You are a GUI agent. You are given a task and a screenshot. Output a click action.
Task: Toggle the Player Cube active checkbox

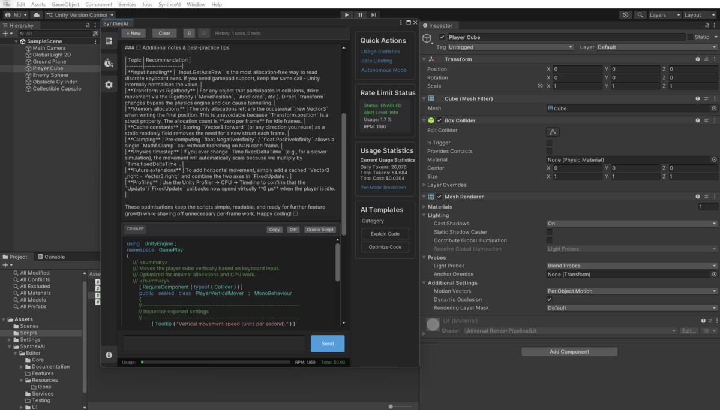[442, 37]
